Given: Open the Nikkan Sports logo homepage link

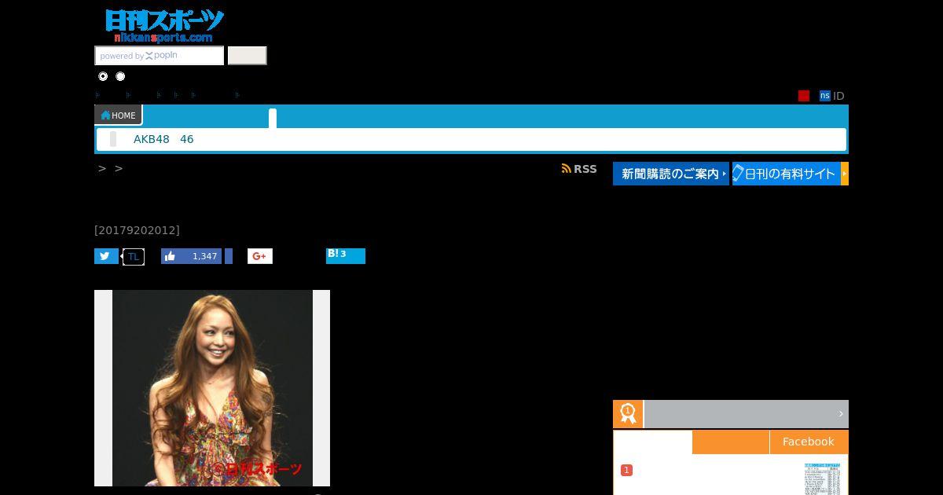Looking at the screenshot, I should tap(164, 26).
